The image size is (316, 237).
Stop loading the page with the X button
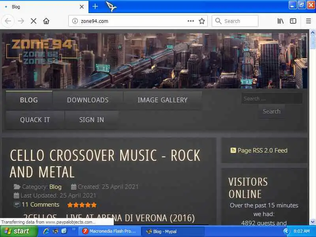pyautogui.click(x=34, y=21)
